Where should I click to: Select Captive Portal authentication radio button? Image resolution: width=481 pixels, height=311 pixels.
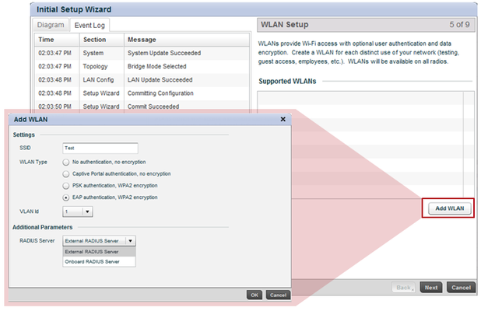(65, 174)
